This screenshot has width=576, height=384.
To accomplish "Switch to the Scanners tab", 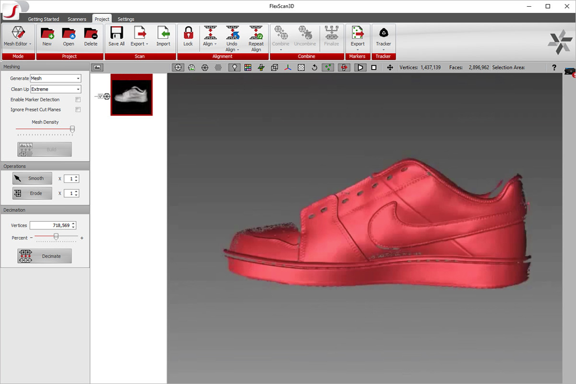I will click(77, 19).
